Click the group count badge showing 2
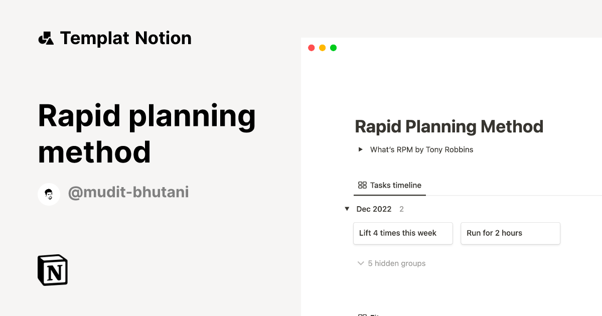This screenshot has height=316, width=602. tap(401, 209)
